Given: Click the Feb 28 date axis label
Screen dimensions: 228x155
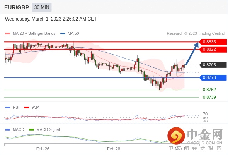Looking at the screenshot, I should (114, 149).
